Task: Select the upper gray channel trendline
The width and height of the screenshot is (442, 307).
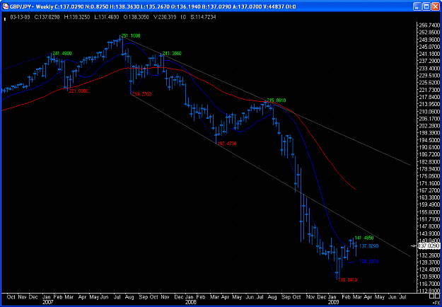Action: point(338,134)
